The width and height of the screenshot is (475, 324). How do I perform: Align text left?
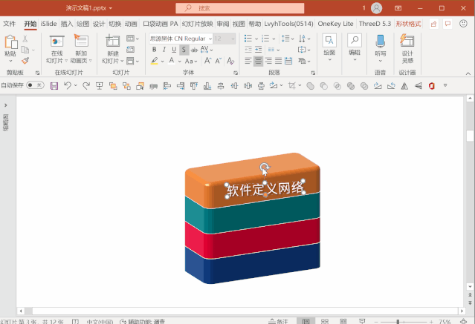[x=248, y=61]
